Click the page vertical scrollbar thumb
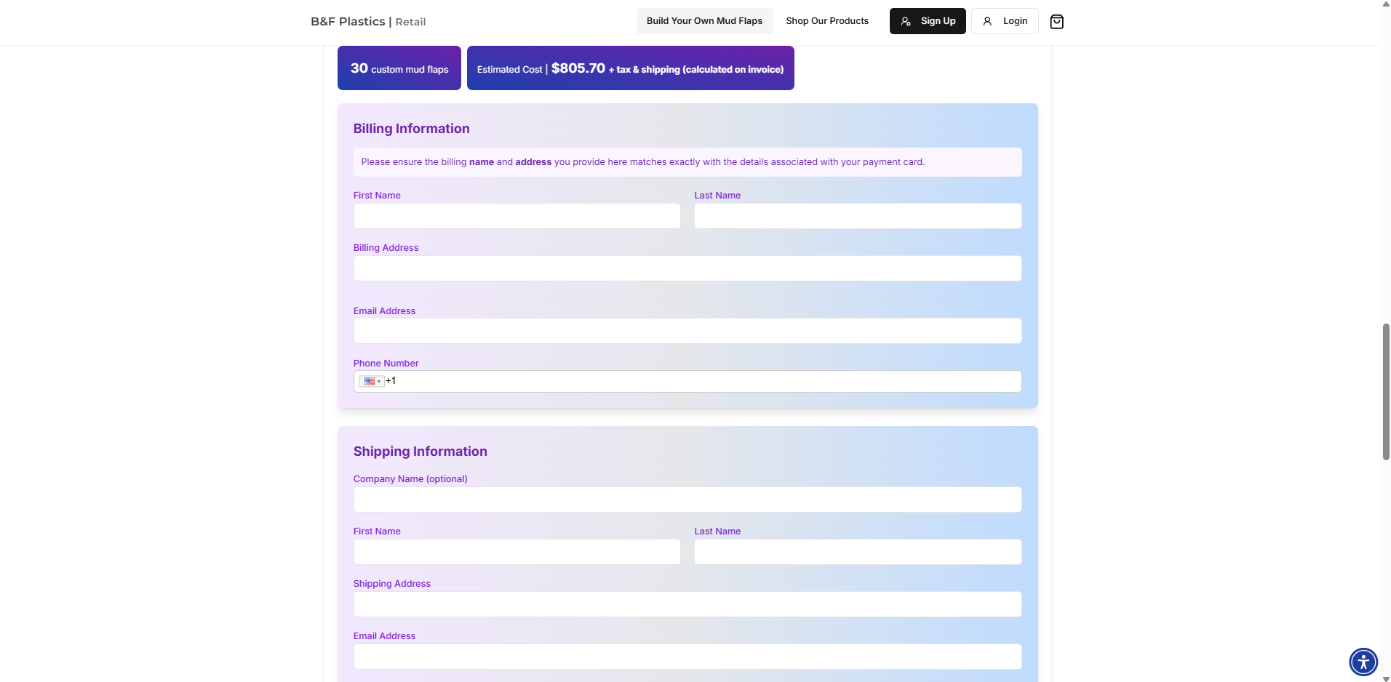The image size is (1391, 682). [1386, 392]
